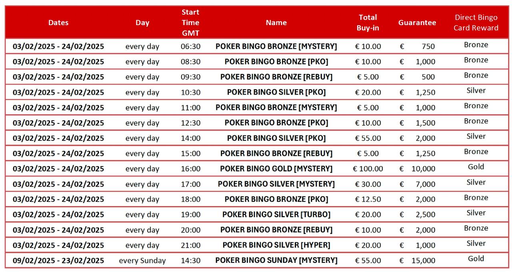Select the POKER BINGO SILVER [MYSTERY] cell
The width and height of the screenshot is (512, 272).
pyautogui.click(x=276, y=184)
